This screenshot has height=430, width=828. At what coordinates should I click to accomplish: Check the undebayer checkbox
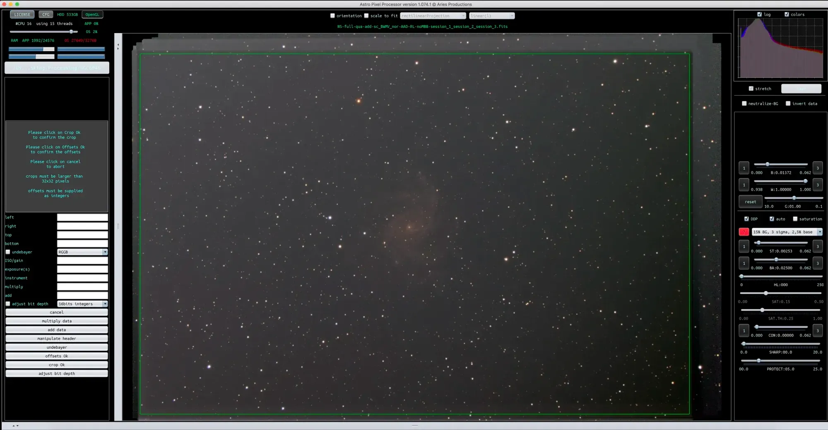pyautogui.click(x=8, y=252)
